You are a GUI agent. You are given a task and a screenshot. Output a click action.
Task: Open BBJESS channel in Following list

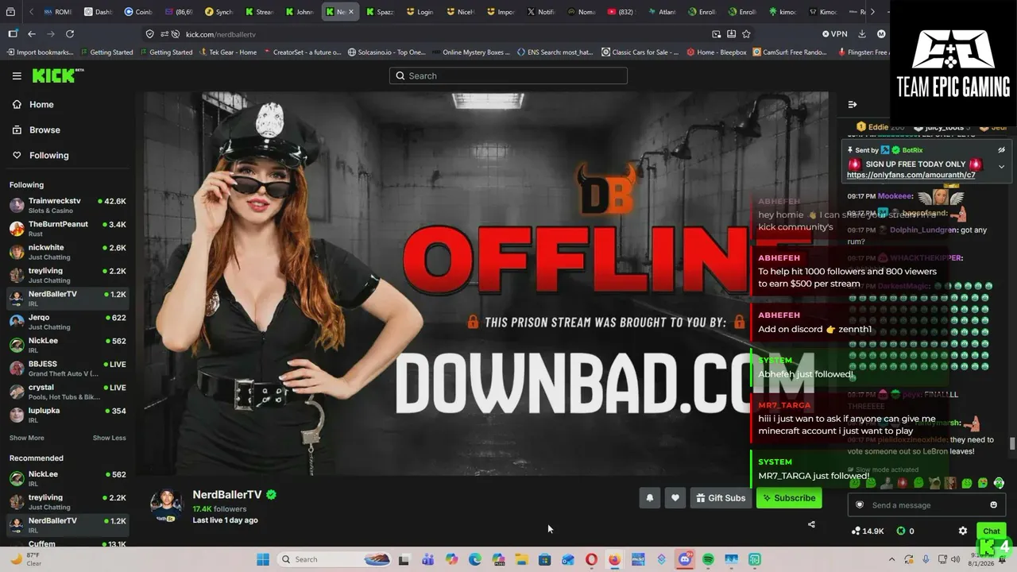tap(68, 368)
